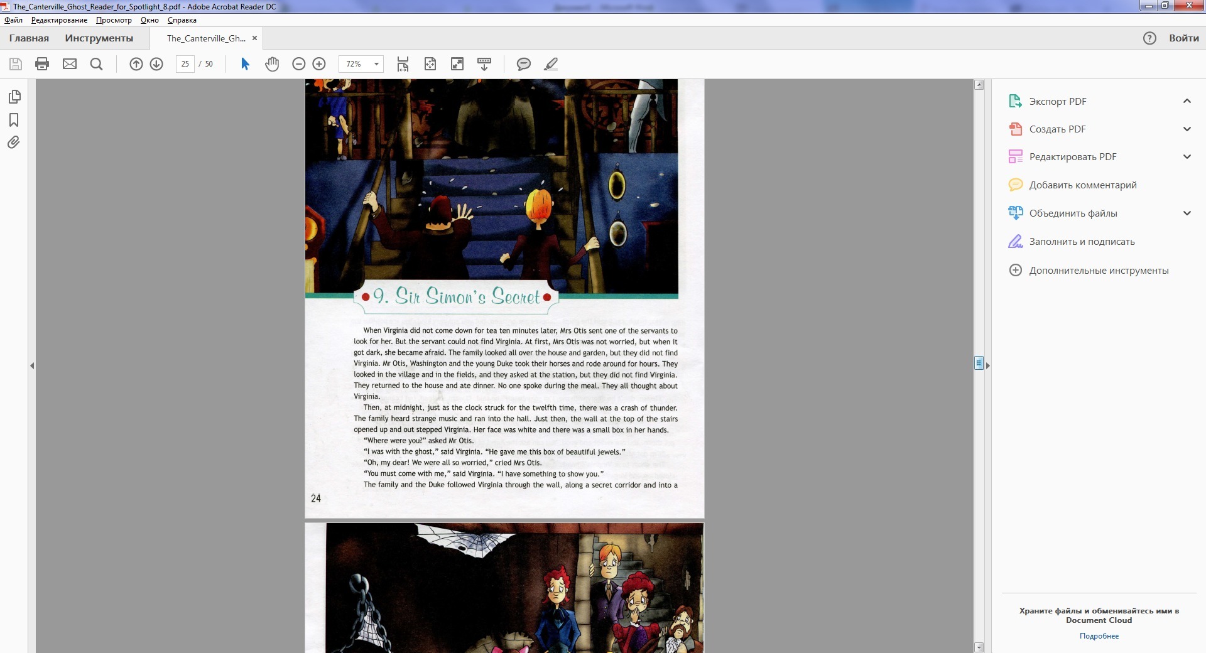The image size is (1206, 653).
Task: Open the search magnifier tool
Action: coord(96,64)
